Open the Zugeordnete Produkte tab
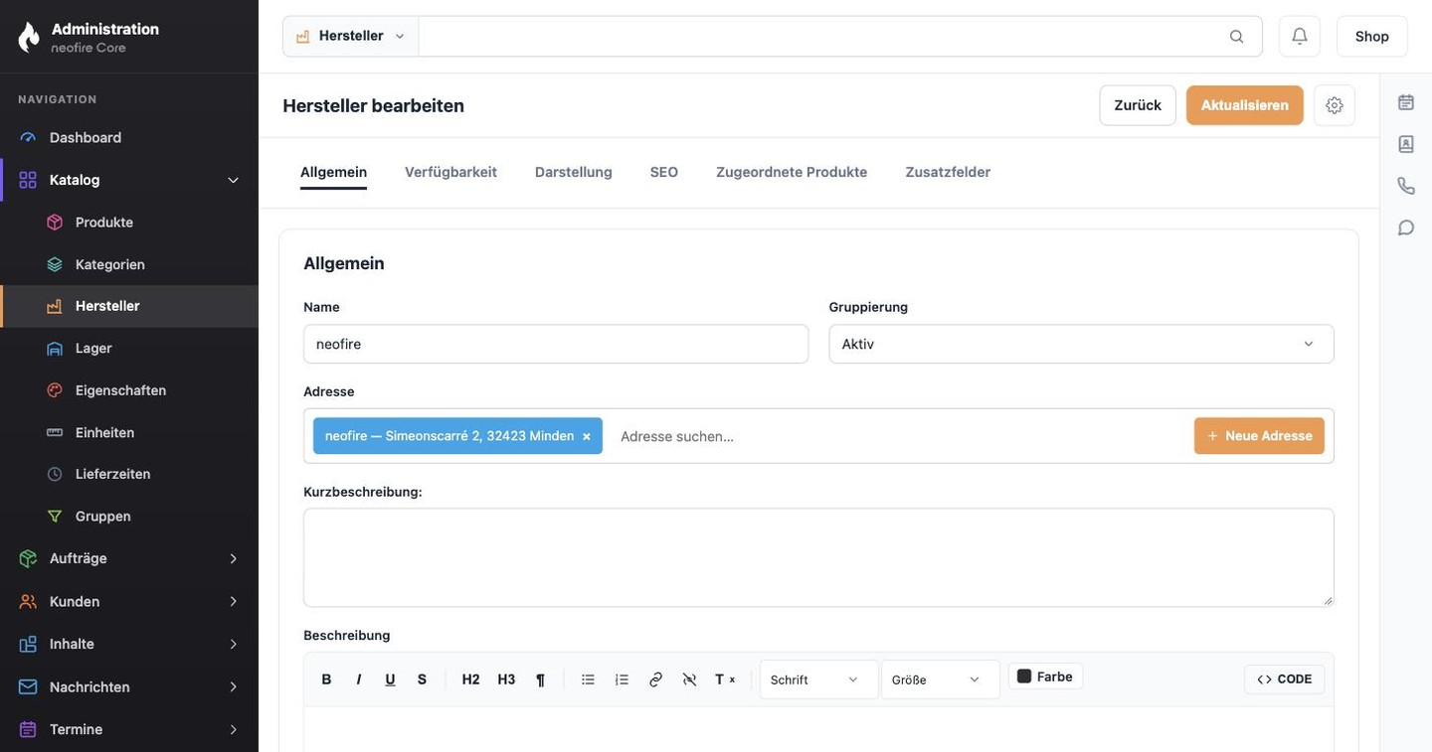The image size is (1432, 752). 792,172
